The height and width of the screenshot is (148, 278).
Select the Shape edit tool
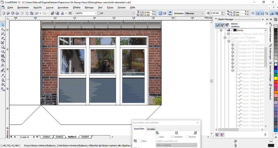pos(3,29)
